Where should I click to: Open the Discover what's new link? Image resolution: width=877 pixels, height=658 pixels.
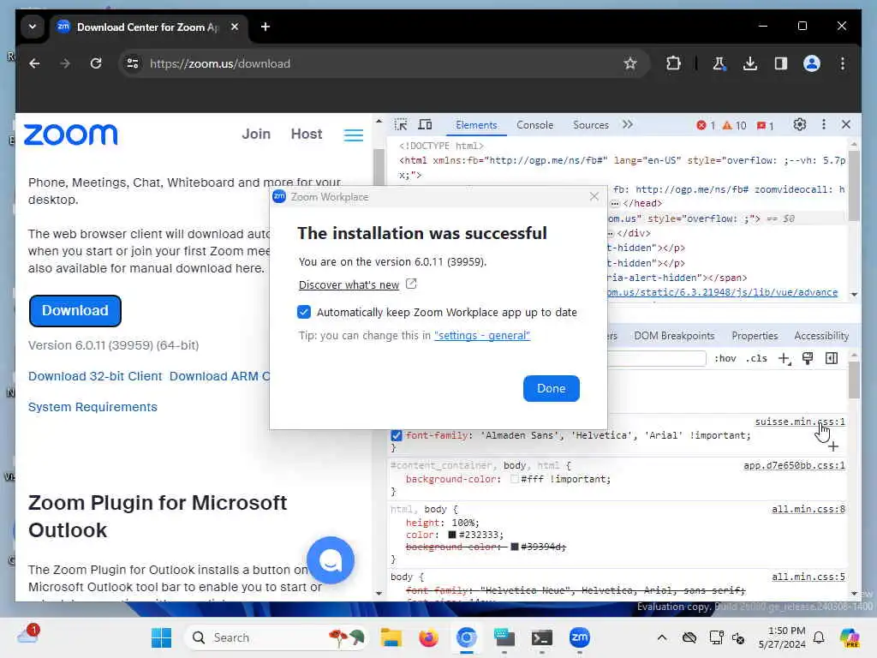349,284
